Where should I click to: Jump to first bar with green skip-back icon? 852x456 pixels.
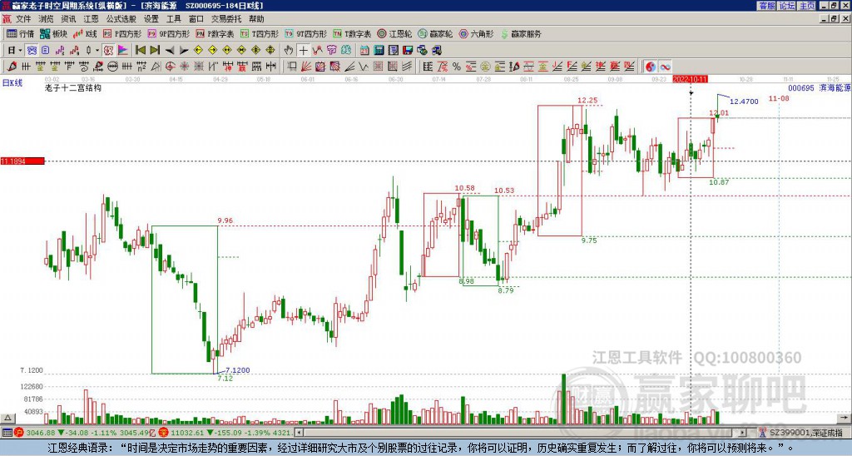tap(140, 51)
